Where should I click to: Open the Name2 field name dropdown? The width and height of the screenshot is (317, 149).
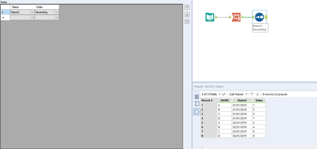(32, 12)
